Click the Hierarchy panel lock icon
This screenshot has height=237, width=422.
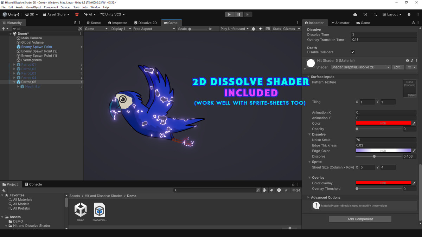(x=75, y=23)
